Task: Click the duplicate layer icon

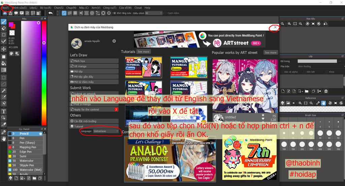Action: [x=313, y=91]
